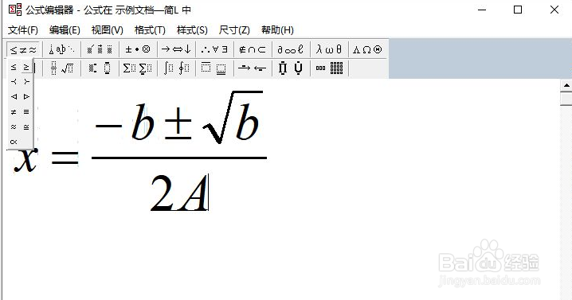The image size is (572, 300).
Task: Insert the succeeds symbol ≻
Action: [x=26, y=82]
